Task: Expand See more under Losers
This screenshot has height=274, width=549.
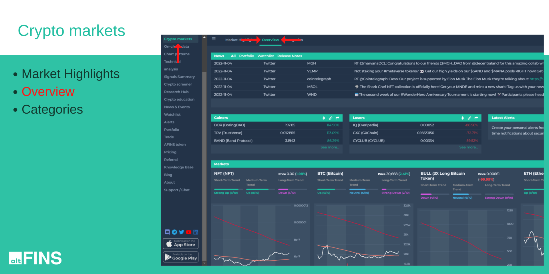Action: point(468,147)
